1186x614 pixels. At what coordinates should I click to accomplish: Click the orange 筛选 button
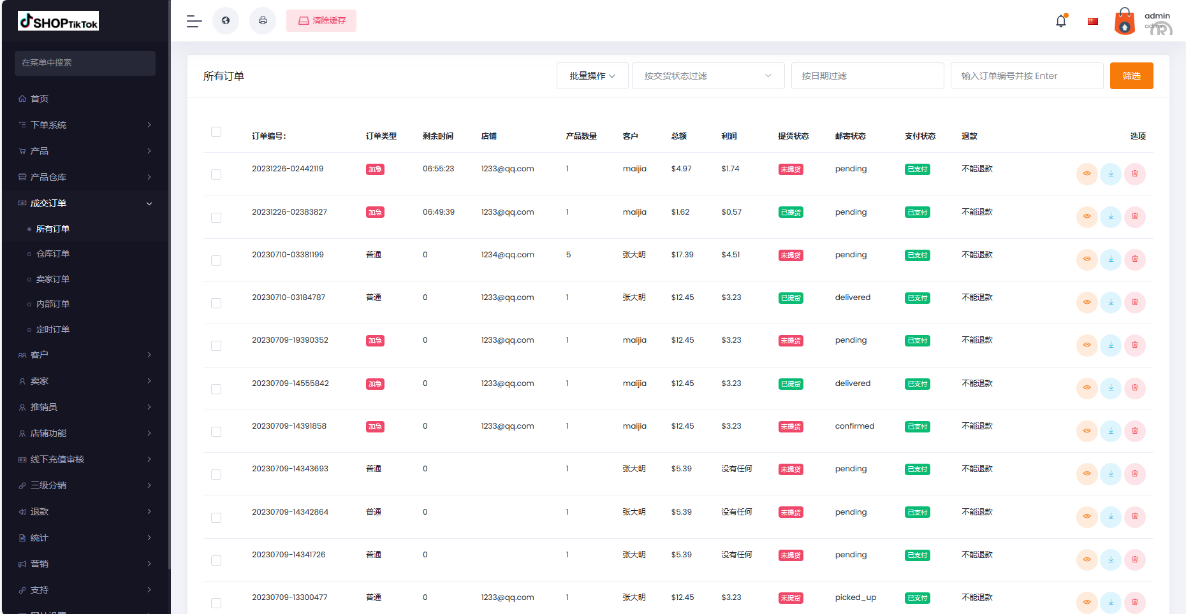point(1131,75)
